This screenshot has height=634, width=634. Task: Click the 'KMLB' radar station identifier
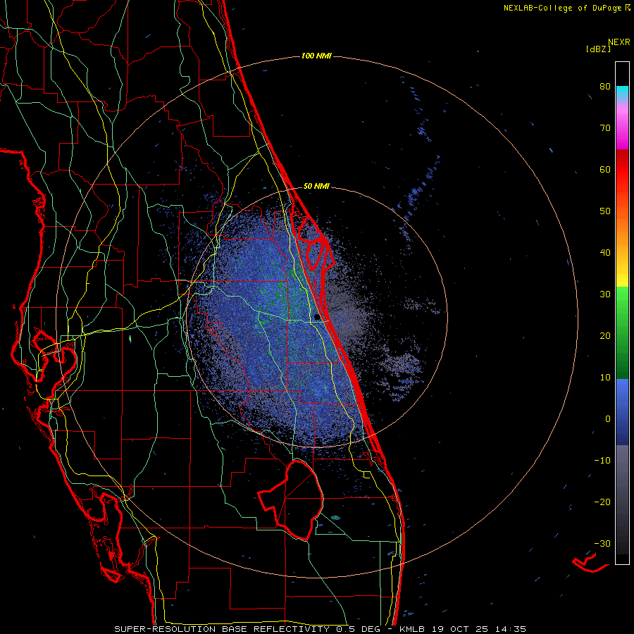[x=413, y=629]
